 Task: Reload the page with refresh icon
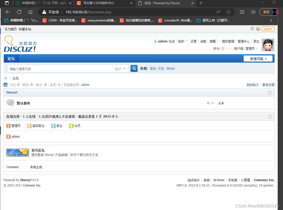pos(19,12)
